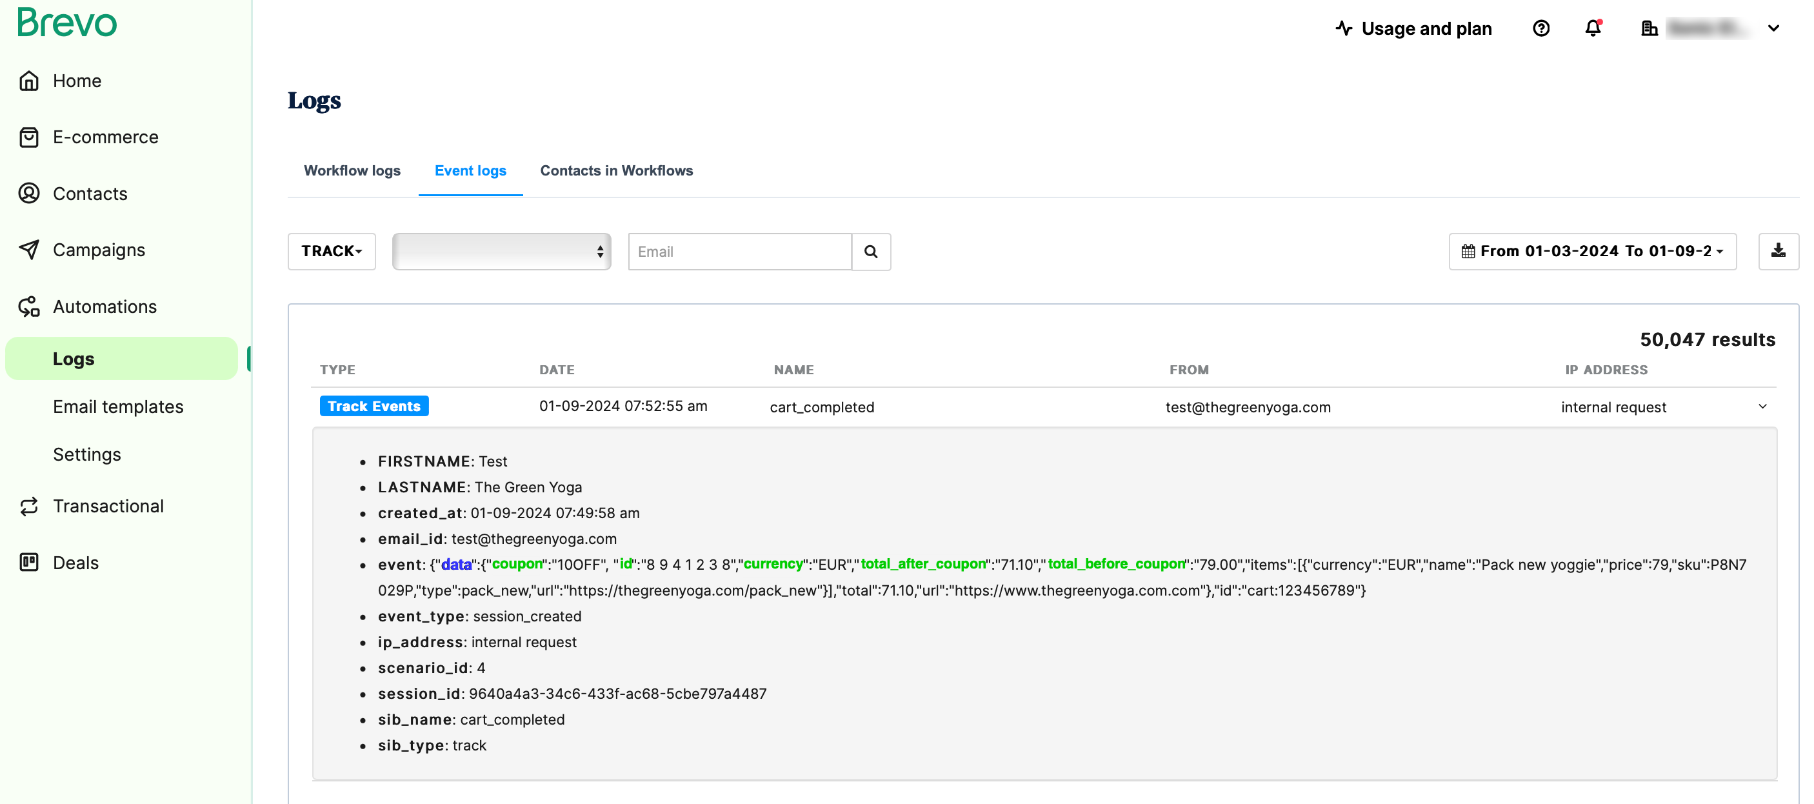Go to Contacts section

[90, 194]
